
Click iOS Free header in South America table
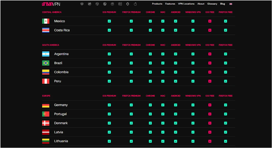click(210, 45)
